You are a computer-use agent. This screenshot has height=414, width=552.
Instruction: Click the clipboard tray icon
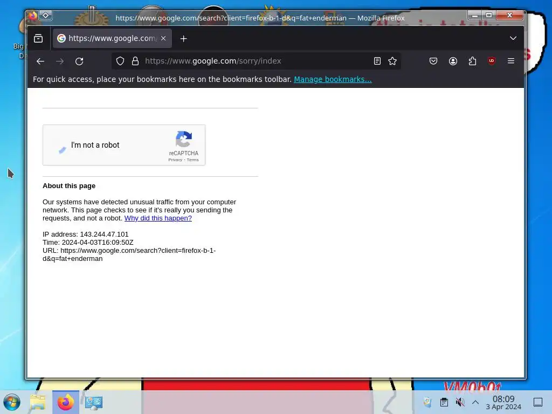pyautogui.click(x=444, y=402)
